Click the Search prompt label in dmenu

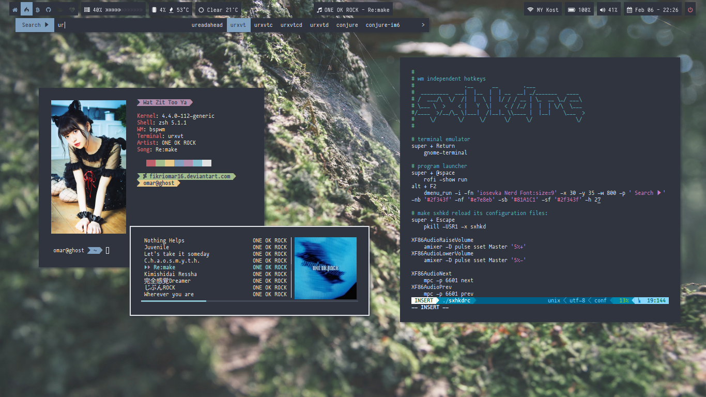[35, 25]
